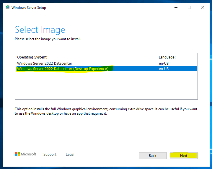Go Back to previous setup page
Screen dimensions: 212x169
153,156
